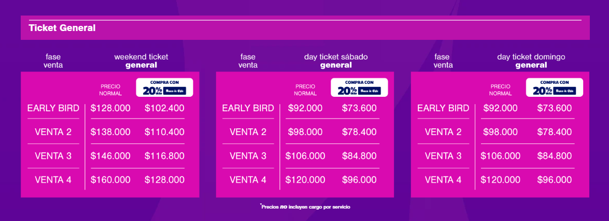Image resolution: width=609 pixels, height=221 pixels.
Task: Select VENTA 4 row in domingo ticket table
Action: (x=443, y=180)
